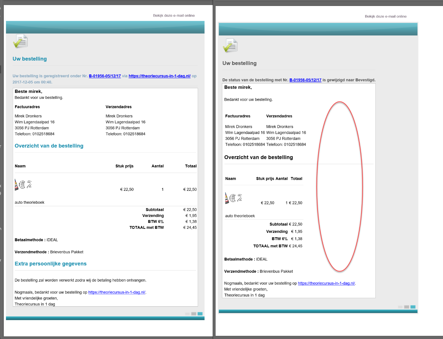Viewport: 443px width, 339px height.
Task: Click the grey 'Uw bestelling' heading in right email
Action: (239, 63)
